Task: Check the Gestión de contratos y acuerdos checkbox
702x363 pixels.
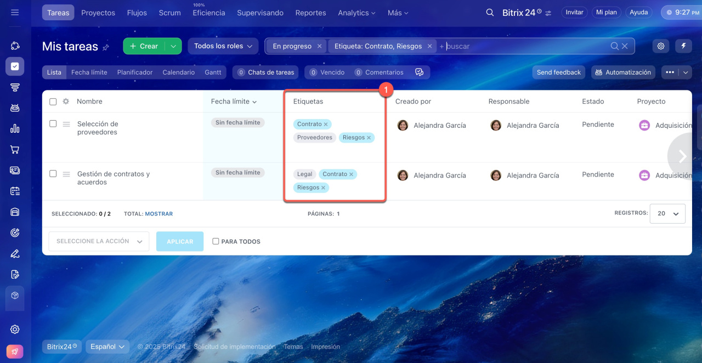Action: point(53,174)
